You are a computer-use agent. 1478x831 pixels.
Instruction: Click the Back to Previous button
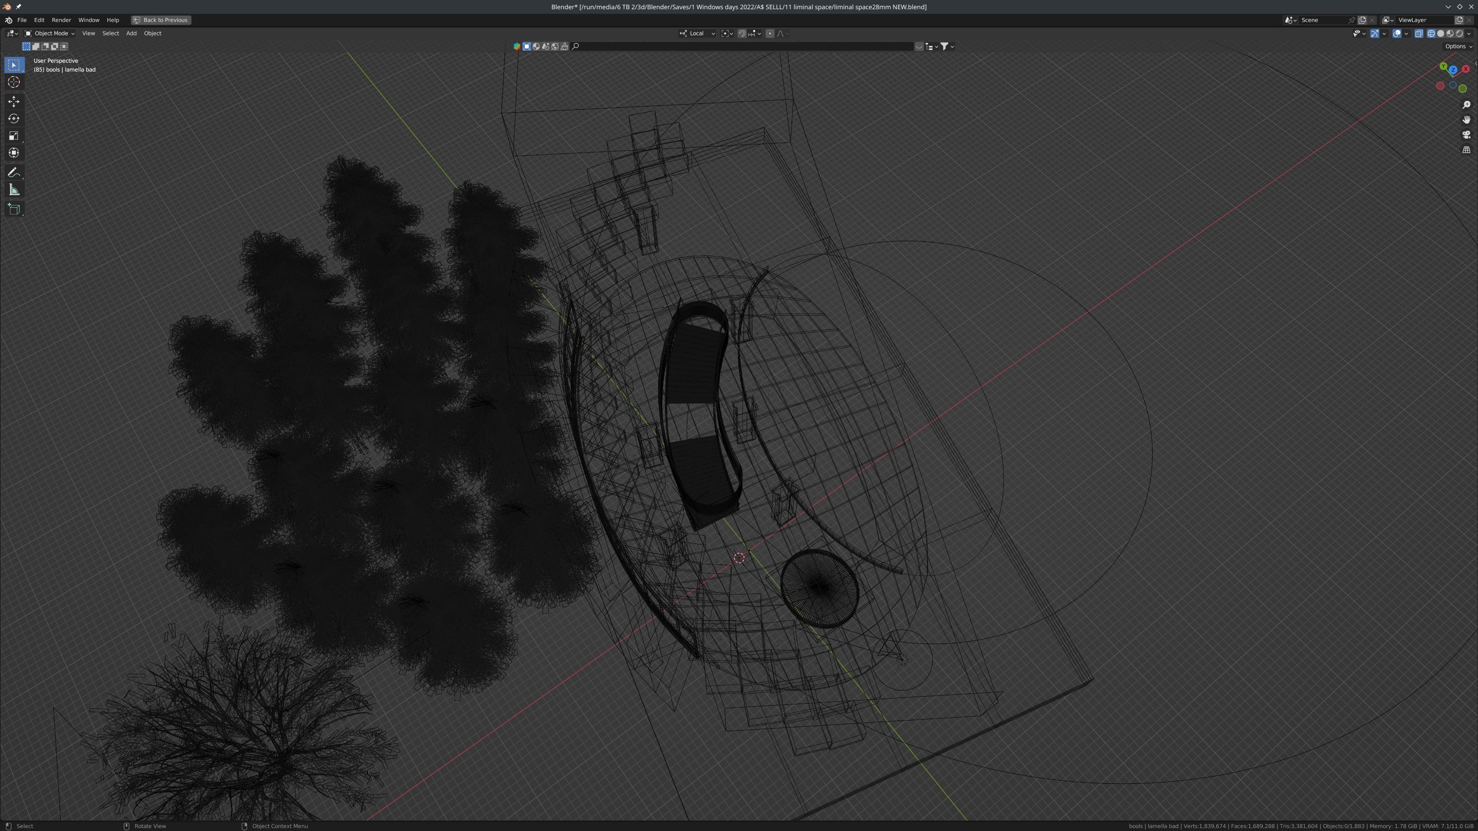pyautogui.click(x=161, y=20)
